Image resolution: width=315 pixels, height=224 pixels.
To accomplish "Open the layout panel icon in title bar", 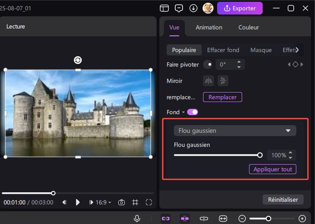I will (164, 8).
